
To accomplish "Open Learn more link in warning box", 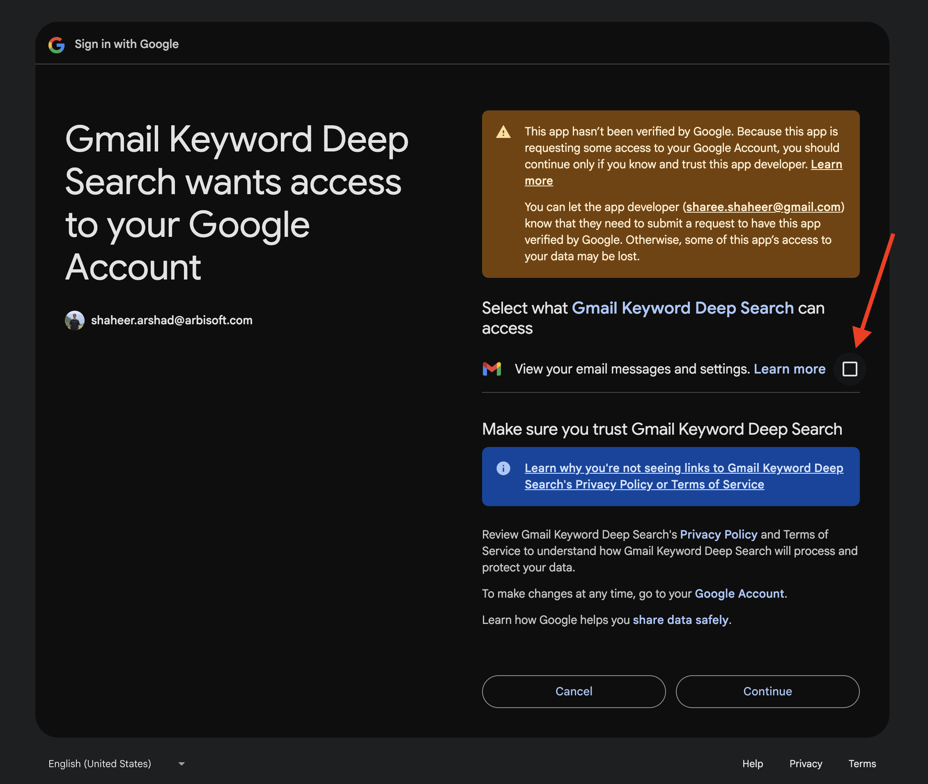I will tap(826, 165).
